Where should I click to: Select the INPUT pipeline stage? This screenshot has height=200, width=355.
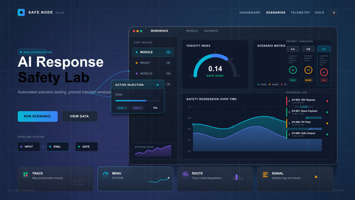coord(29,147)
